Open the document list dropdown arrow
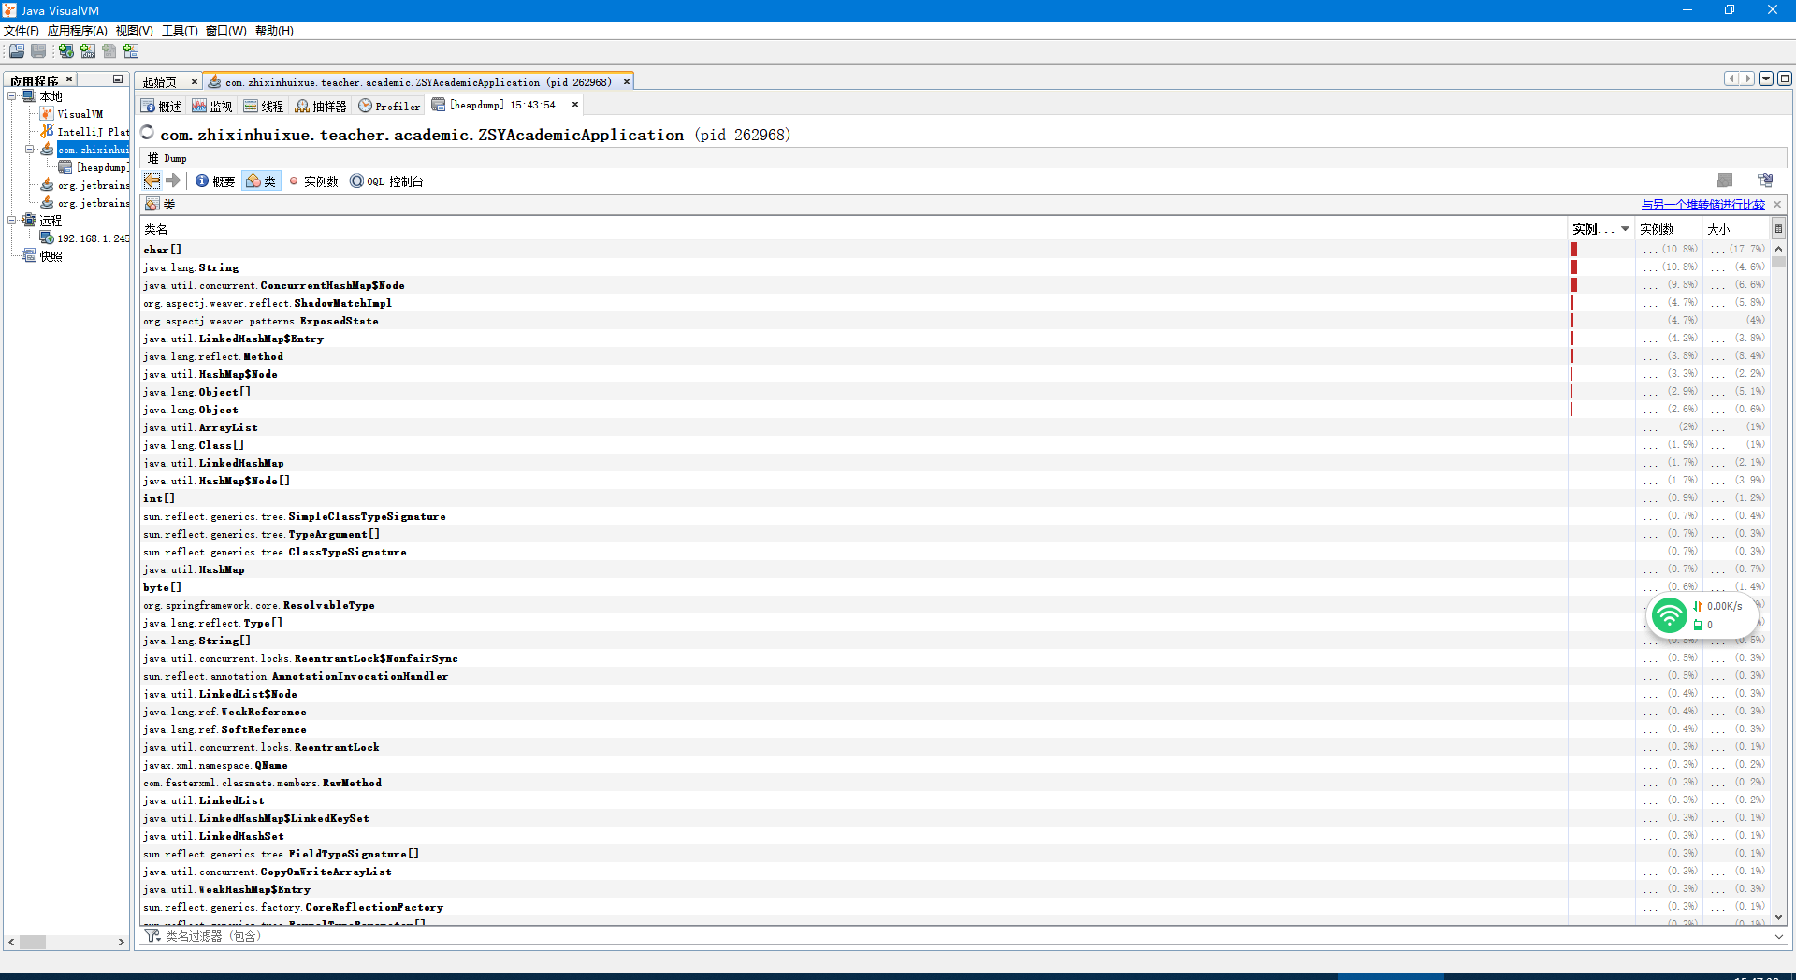Viewport: 1796px width, 980px height. 1766,79
